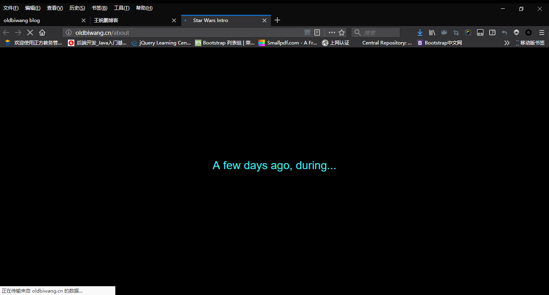This screenshot has width=549, height=295.
Task: Close the oldbiwang blog tab
Action: [x=84, y=20]
